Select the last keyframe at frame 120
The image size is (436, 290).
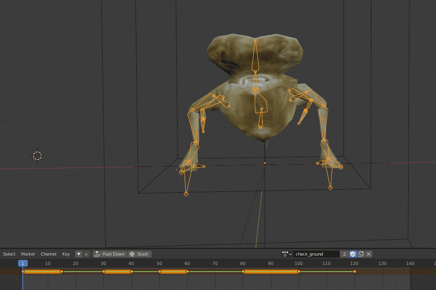tap(355, 271)
